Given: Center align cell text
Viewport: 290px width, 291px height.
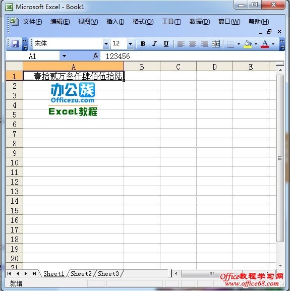Looking at the screenshot, I should pos(193,44).
